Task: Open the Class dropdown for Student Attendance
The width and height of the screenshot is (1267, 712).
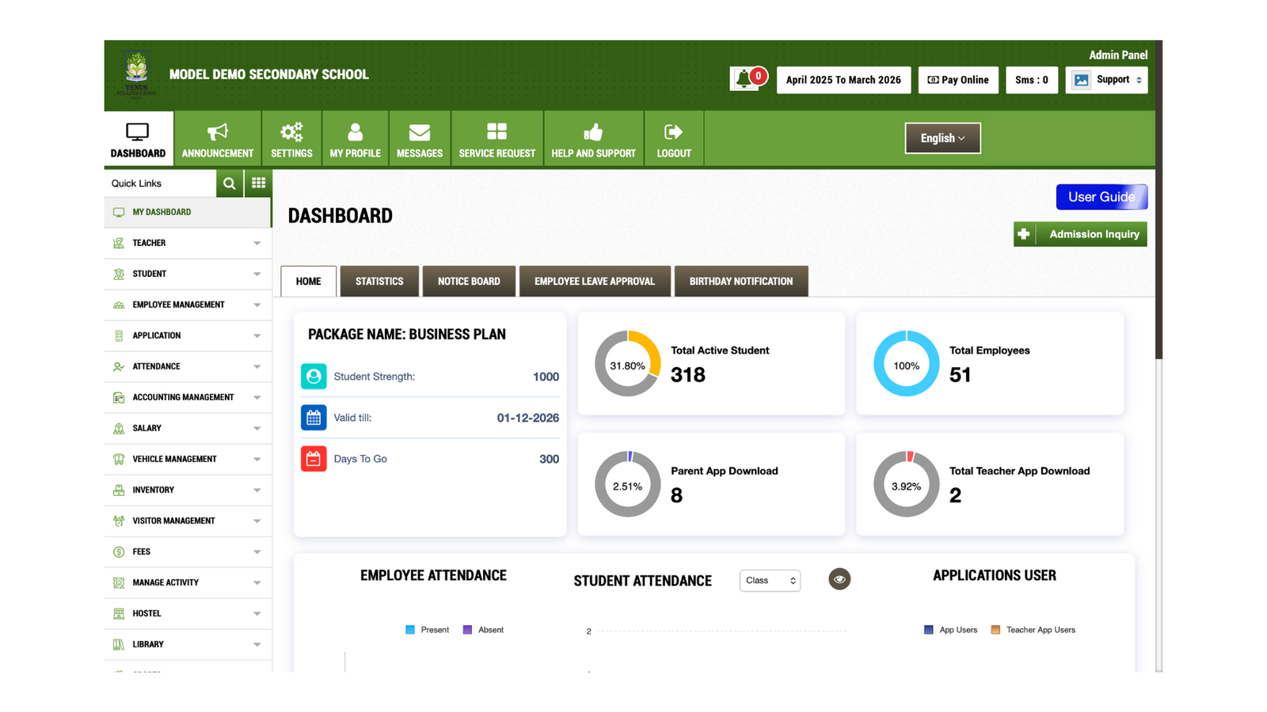Action: coord(769,580)
